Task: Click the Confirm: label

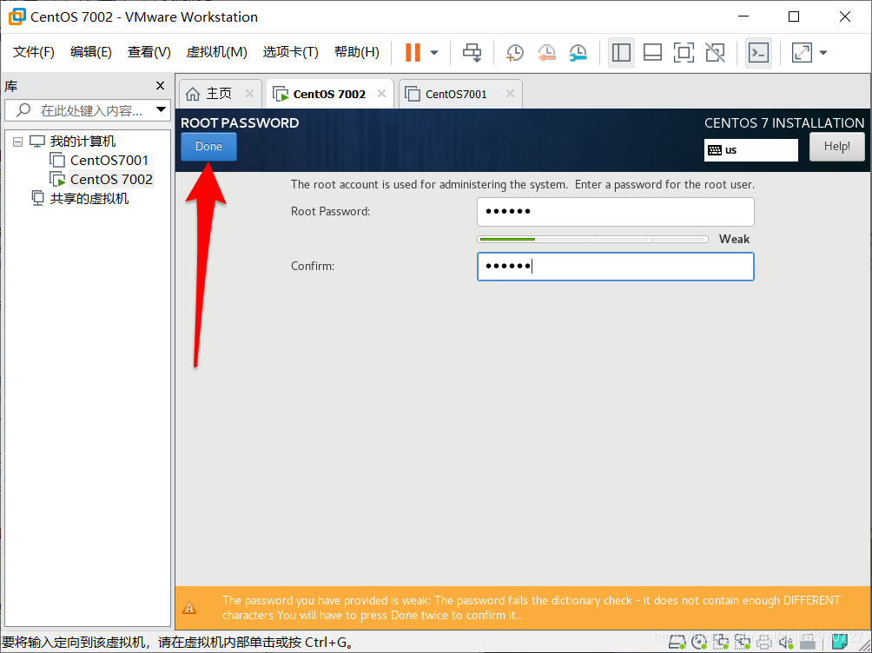Action: pos(313,267)
